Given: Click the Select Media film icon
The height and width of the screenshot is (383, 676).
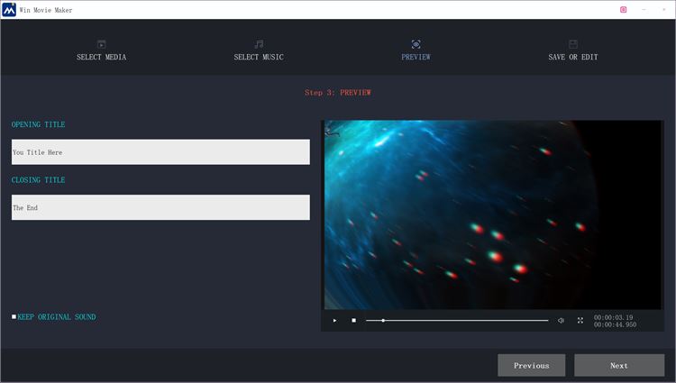Looking at the screenshot, I should 101,44.
